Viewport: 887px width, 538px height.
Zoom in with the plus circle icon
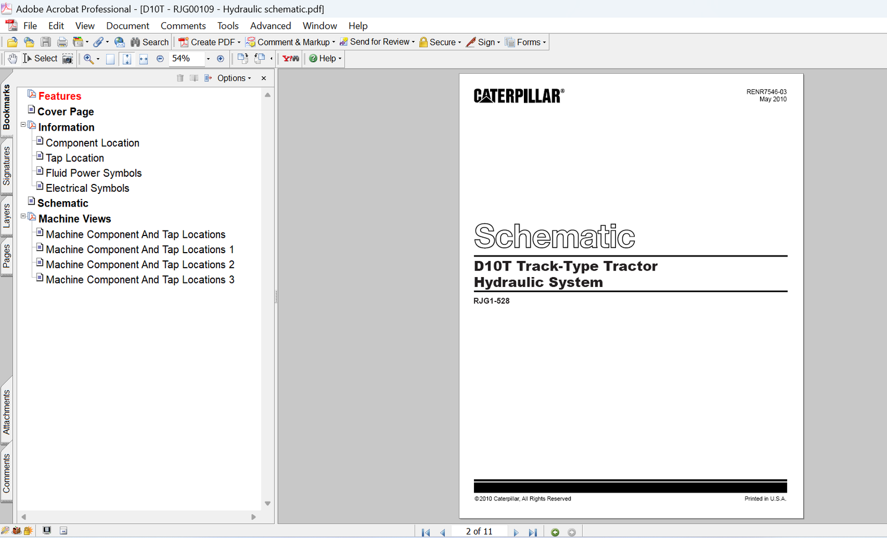[221, 59]
